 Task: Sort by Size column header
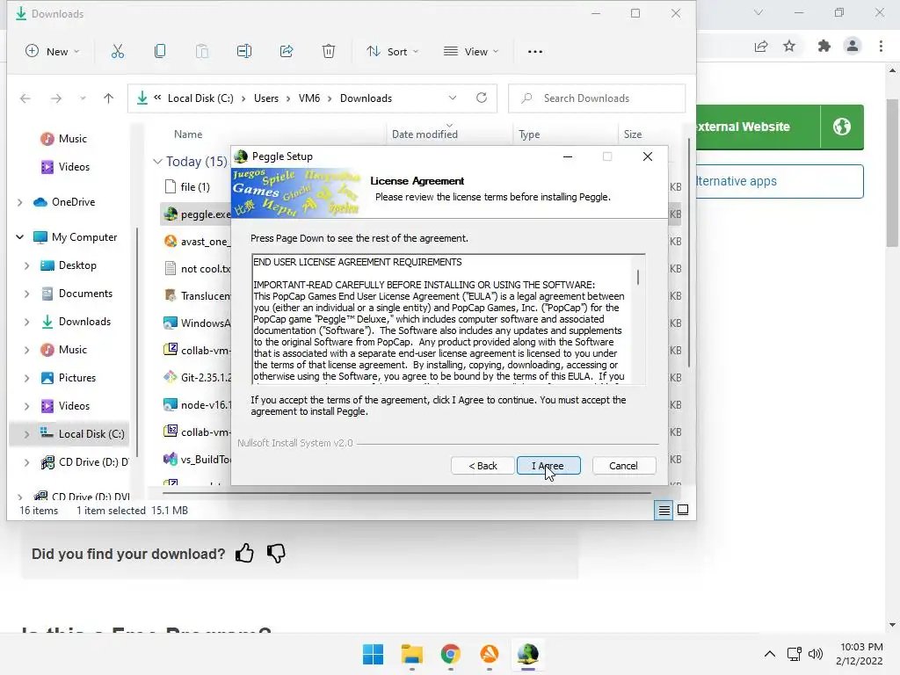pos(633,134)
